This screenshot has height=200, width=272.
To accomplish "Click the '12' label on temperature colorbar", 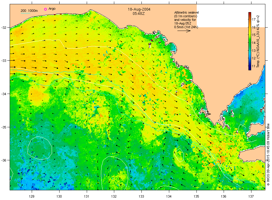I will (254, 58).
